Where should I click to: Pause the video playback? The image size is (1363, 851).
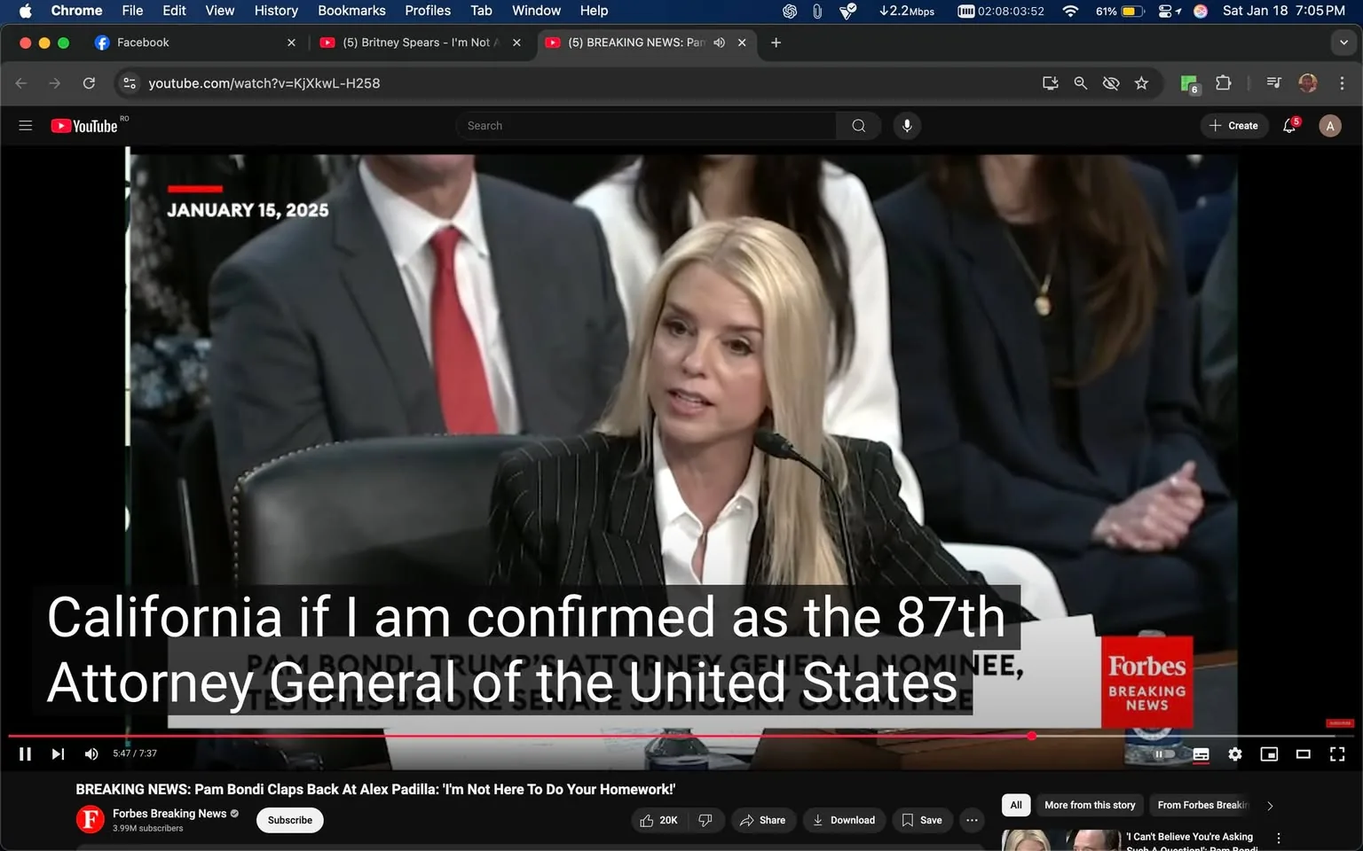click(x=24, y=753)
